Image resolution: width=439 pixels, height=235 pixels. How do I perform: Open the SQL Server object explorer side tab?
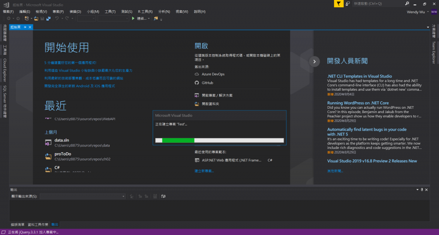pyautogui.click(x=4, y=102)
